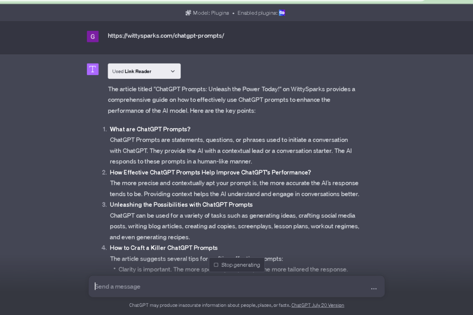Viewport: 473px width, 315px height.
Task: Click the Stop generating button
Action: (x=236, y=265)
